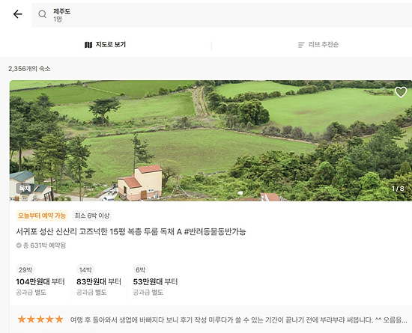412x333 pixels.
Task: Click the 53만원대 부터 price
Action: (x=155, y=282)
